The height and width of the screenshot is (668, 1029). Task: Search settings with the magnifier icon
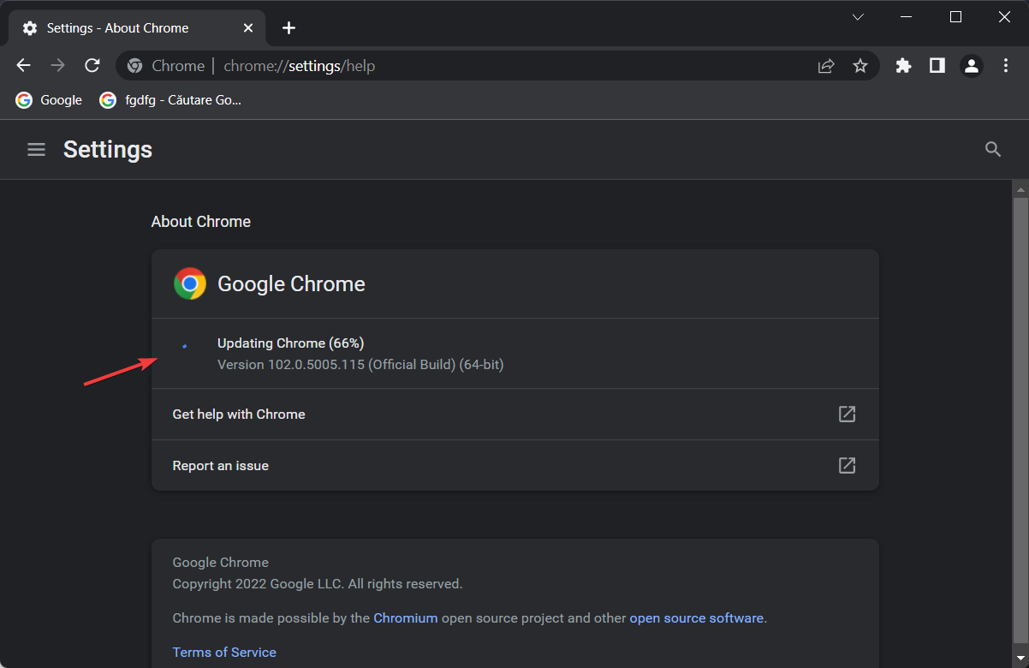click(x=993, y=150)
